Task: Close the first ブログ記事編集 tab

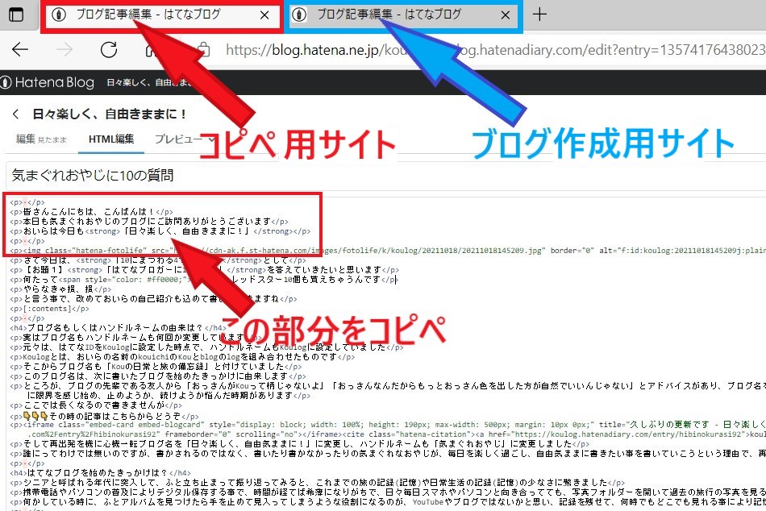Action: (x=264, y=15)
